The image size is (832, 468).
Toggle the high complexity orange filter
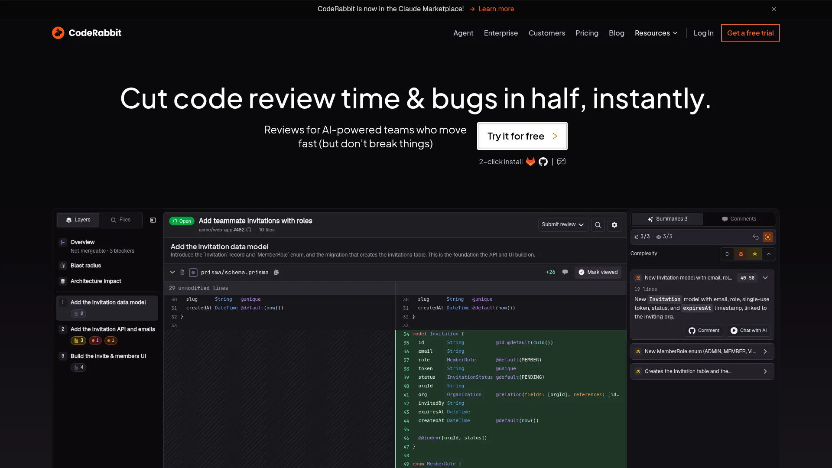(741, 254)
